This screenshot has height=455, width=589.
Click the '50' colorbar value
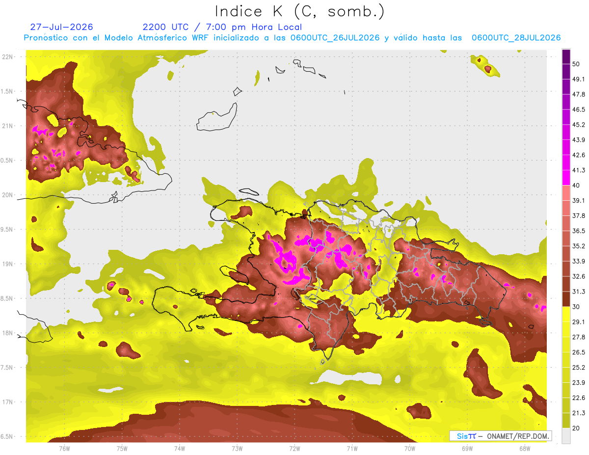[x=576, y=64]
